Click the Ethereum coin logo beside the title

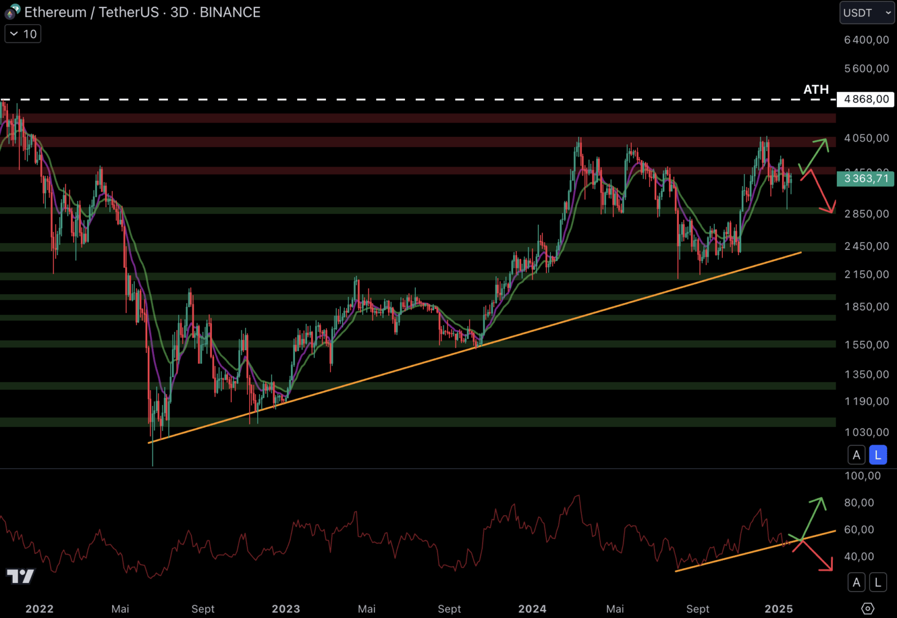click(12, 11)
